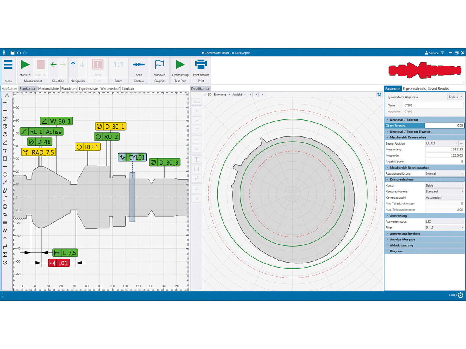Click the Obere Toleranz input field

(444, 126)
